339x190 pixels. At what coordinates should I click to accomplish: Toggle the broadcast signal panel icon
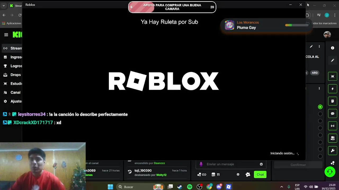click(333, 126)
